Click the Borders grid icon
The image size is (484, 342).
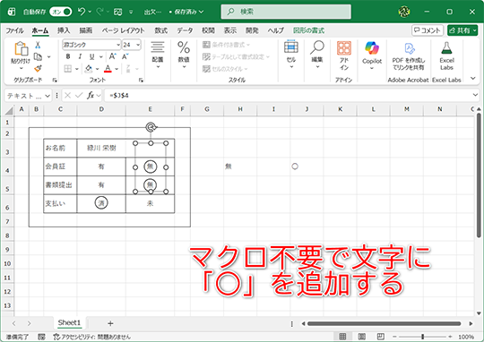pos(67,68)
